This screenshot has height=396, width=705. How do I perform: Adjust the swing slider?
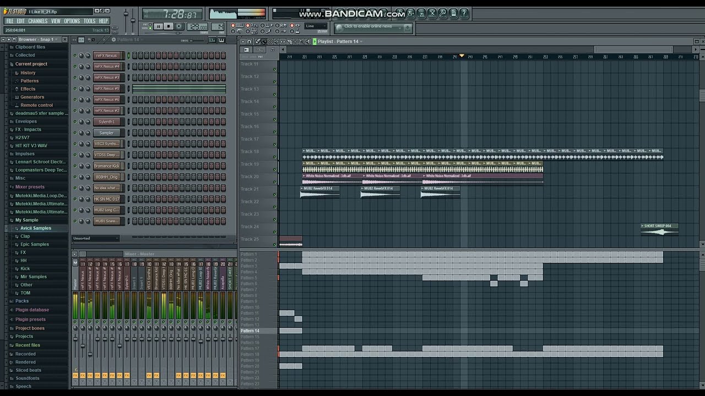pos(197,40)
